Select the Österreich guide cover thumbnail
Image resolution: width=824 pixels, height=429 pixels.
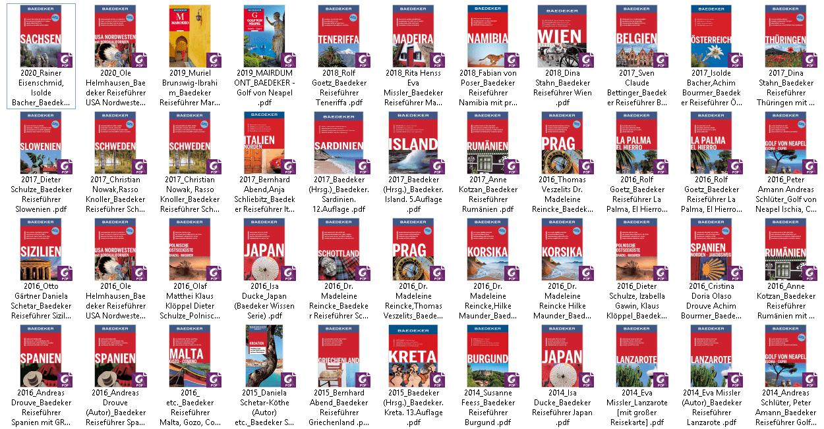point(712,36)
